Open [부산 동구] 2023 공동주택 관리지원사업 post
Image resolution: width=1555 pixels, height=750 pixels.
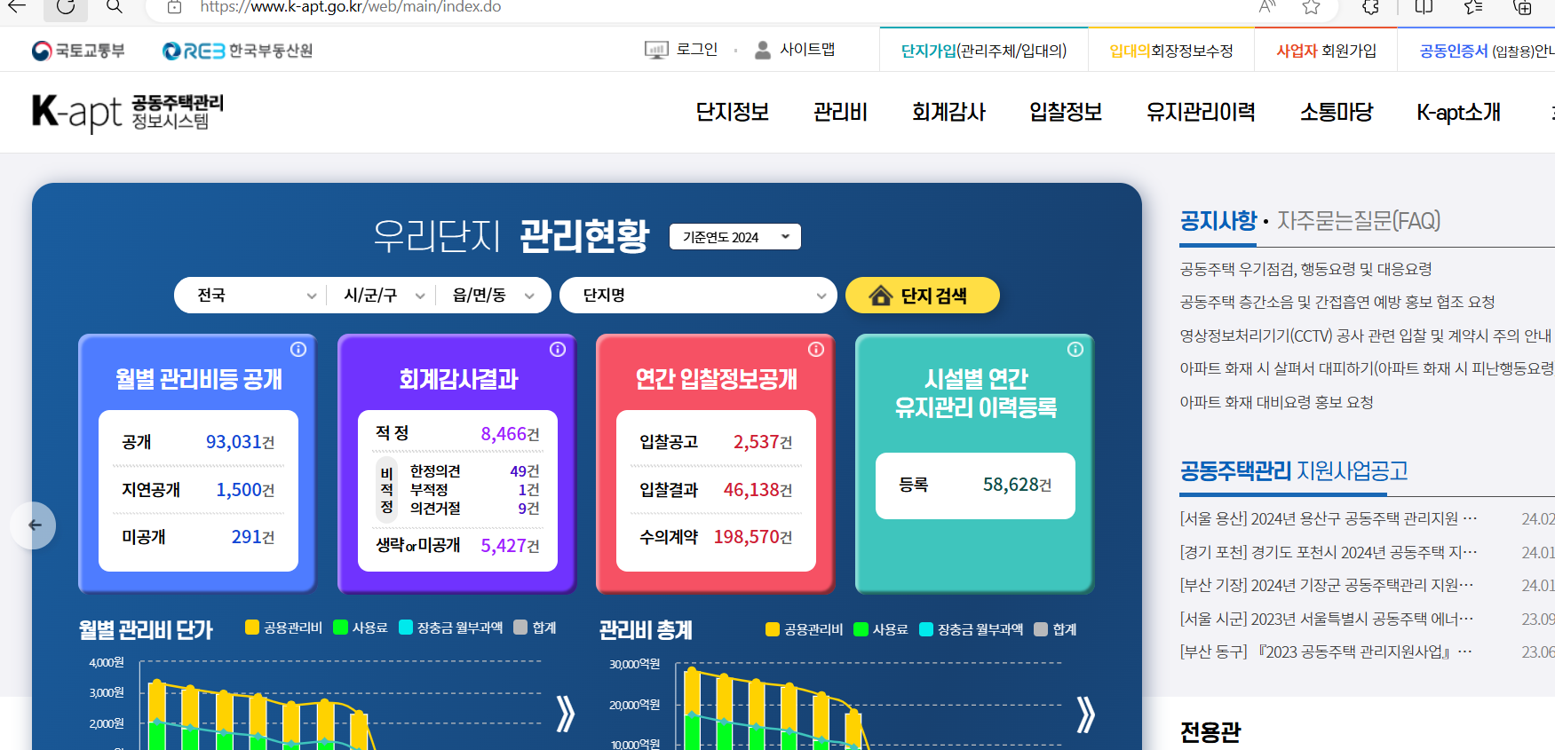1326,651
